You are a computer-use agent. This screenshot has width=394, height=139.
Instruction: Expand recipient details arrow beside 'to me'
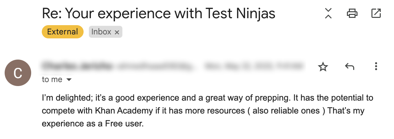(x=69, y=80)
